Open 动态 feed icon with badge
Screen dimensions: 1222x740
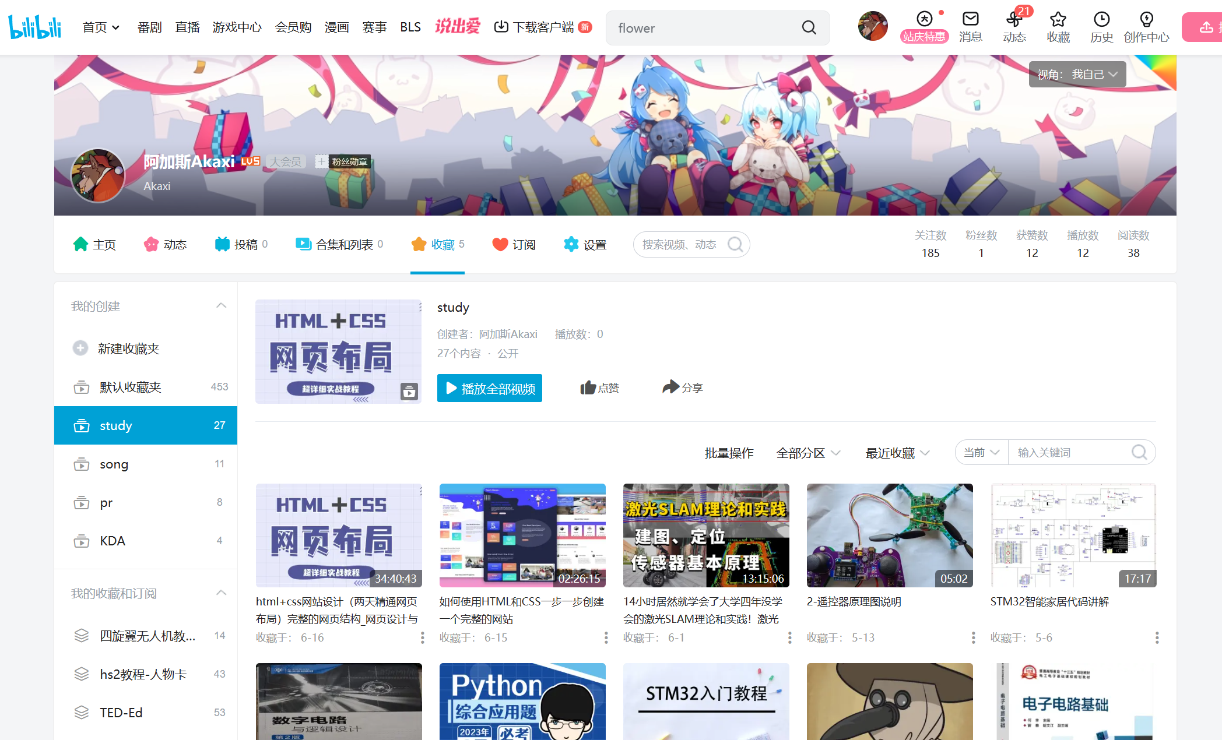tap(1014, 27)
